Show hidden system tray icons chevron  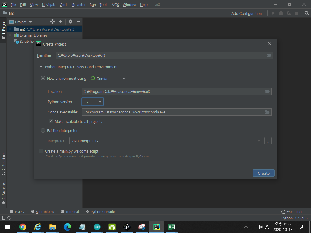[245, 227]
